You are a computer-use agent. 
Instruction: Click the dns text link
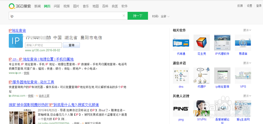click(x=181, y=87)
